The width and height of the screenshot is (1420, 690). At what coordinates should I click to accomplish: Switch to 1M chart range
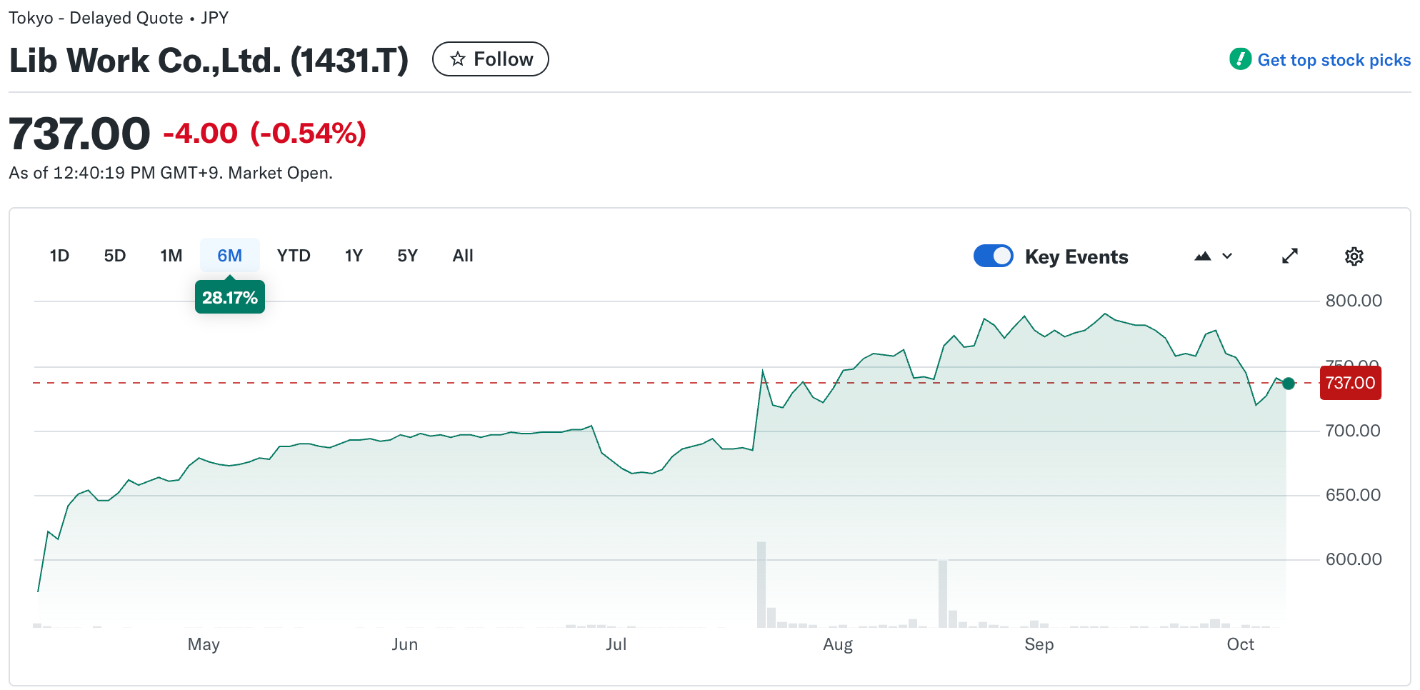pos(171,256)
